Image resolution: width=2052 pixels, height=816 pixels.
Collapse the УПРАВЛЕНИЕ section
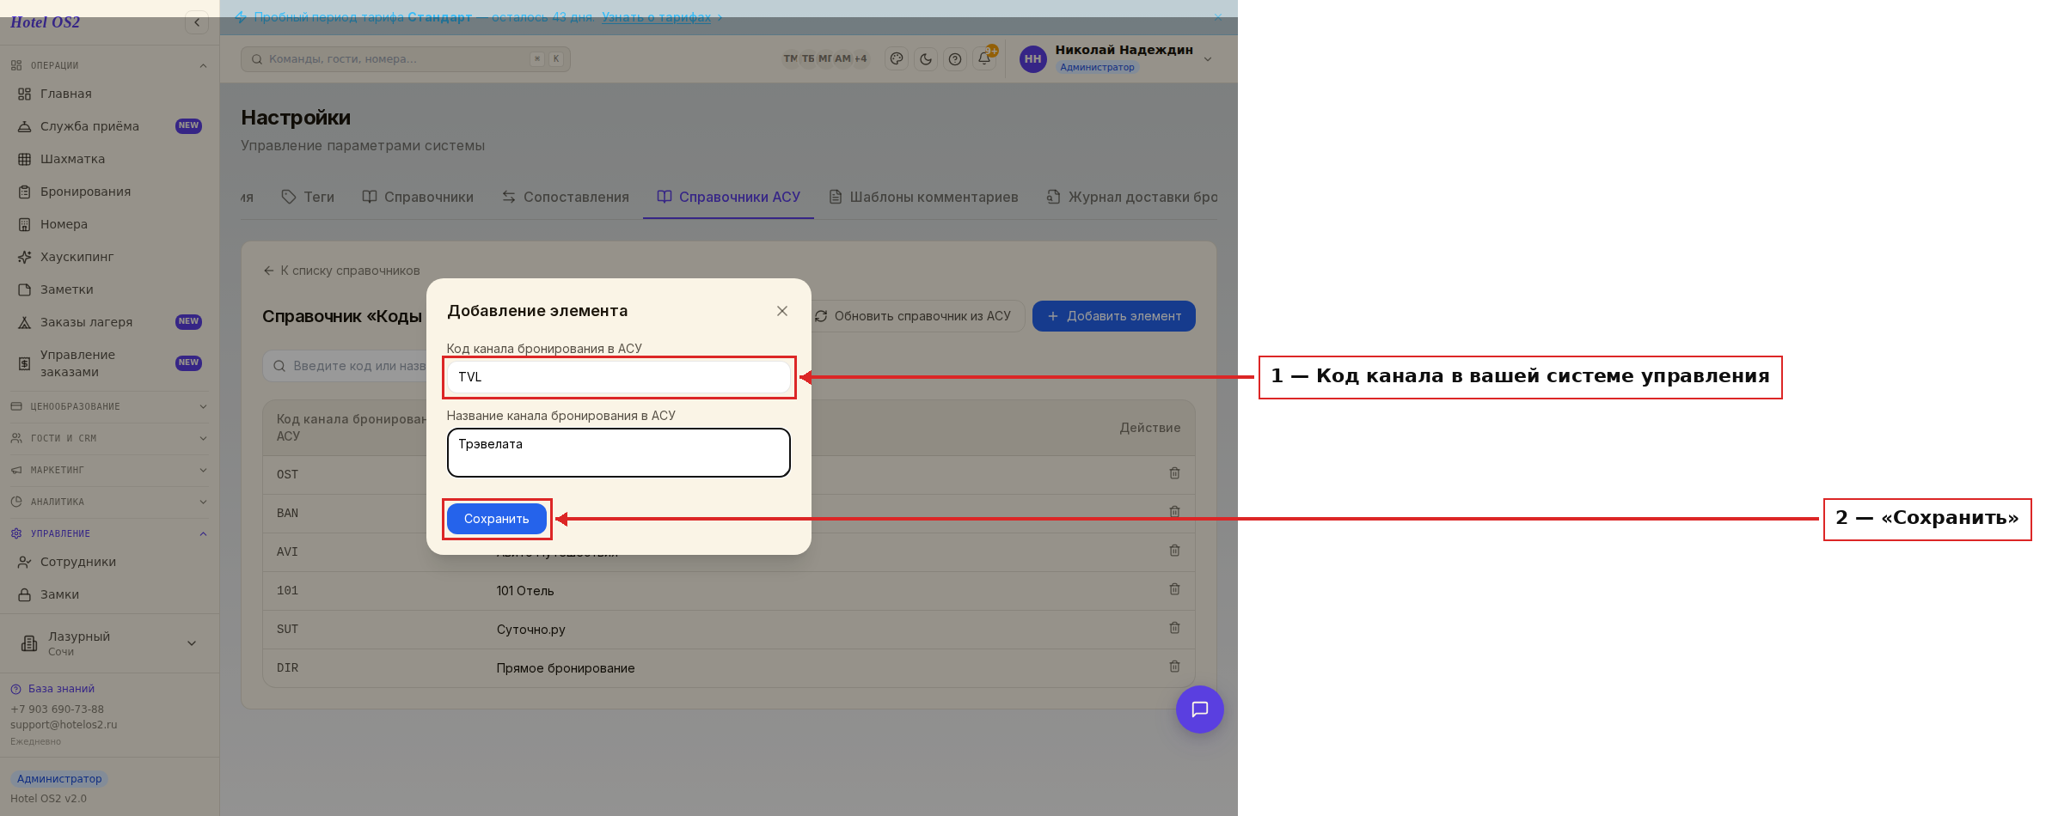pyautogui.click(x=109, y=533)
